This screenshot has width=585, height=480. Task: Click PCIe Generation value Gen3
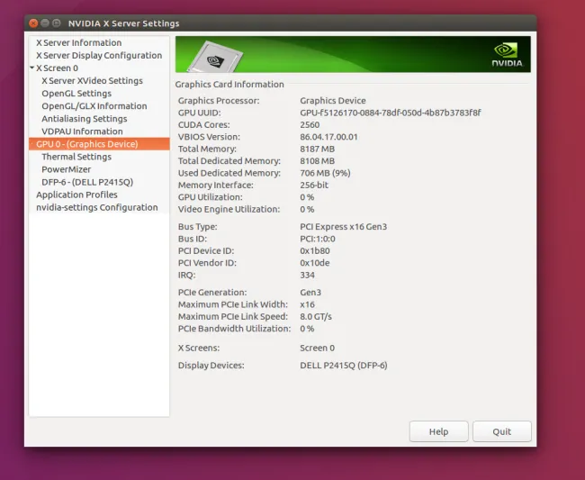point(310,293)
